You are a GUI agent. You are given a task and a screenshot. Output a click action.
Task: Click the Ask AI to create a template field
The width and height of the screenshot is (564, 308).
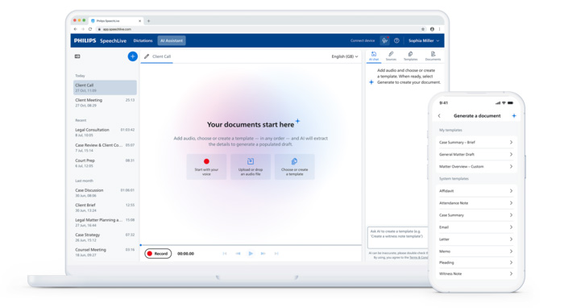pyautogui.click(x=398, y=238)
